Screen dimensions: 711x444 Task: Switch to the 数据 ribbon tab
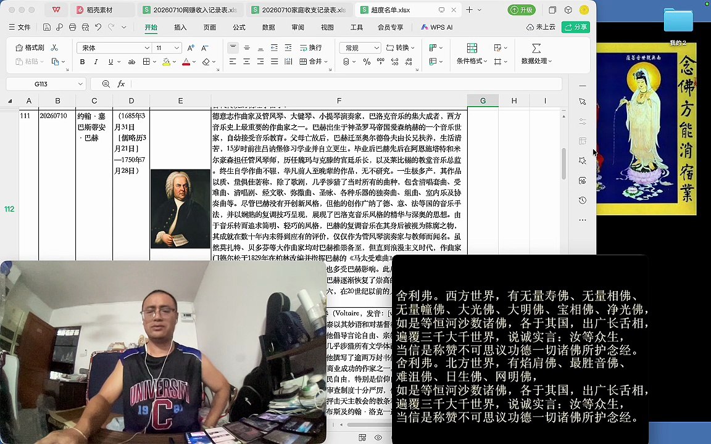point(268,27)
